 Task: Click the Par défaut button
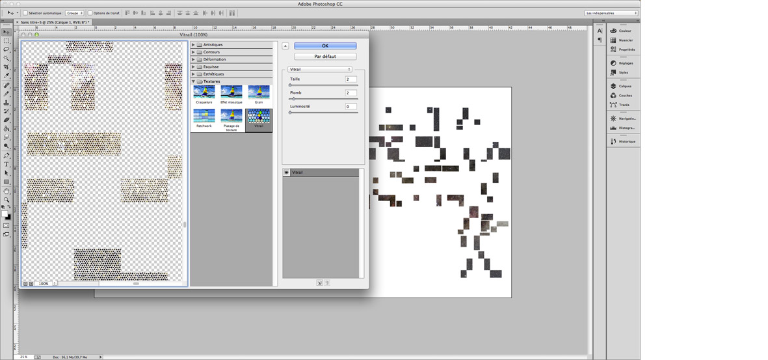325,57
